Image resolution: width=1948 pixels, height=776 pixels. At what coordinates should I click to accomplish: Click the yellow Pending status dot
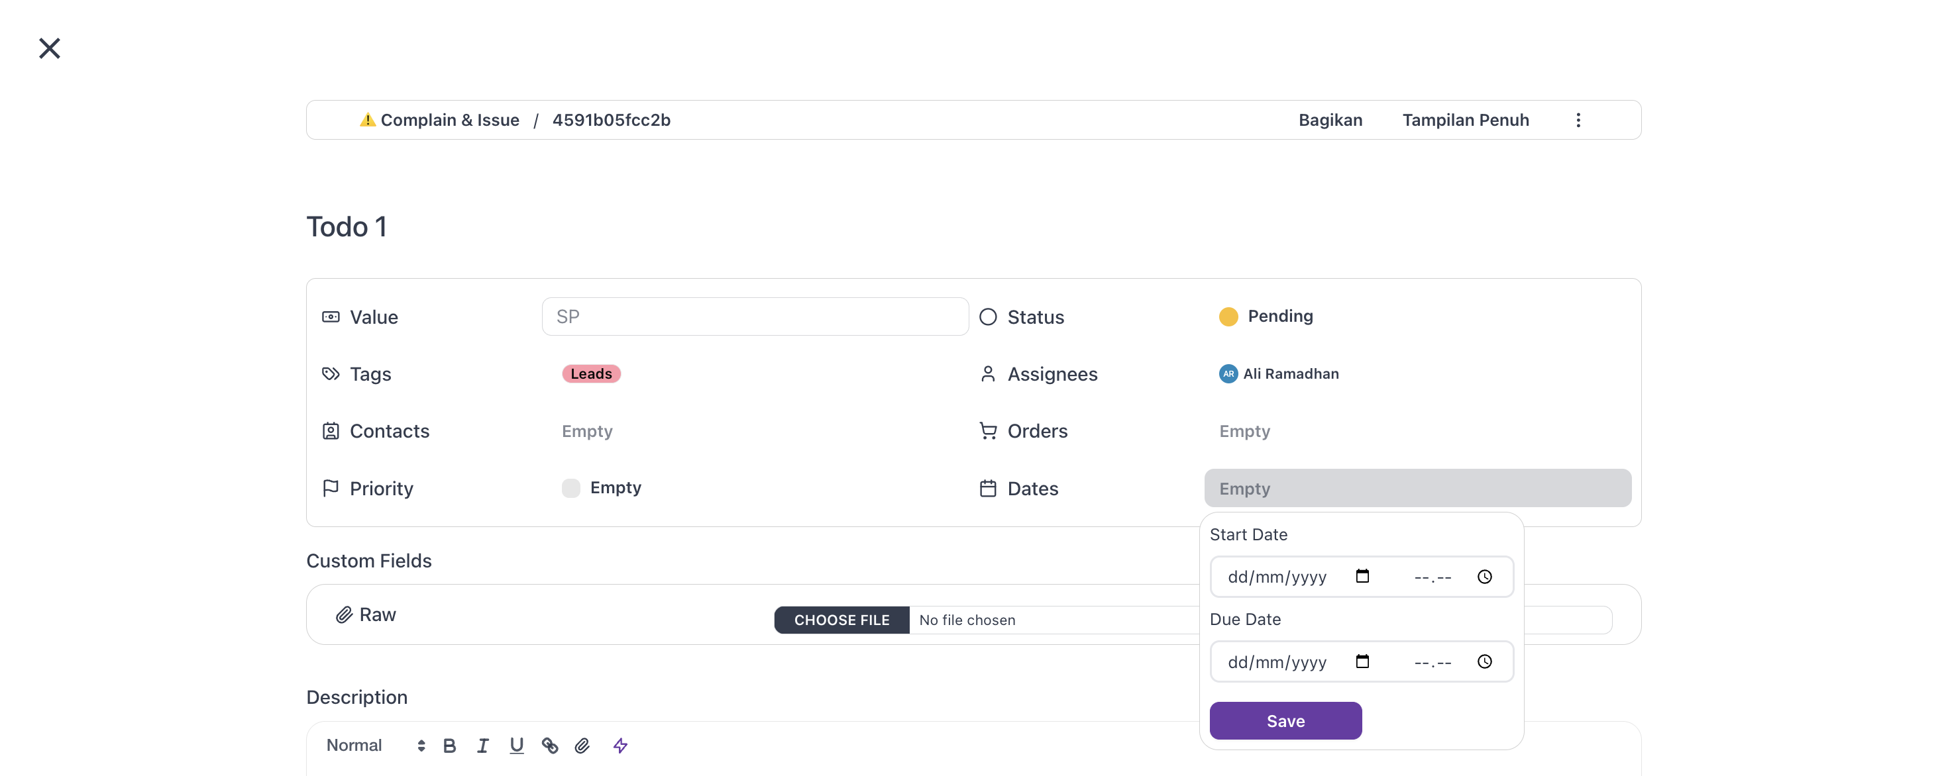click(1228, 316)
